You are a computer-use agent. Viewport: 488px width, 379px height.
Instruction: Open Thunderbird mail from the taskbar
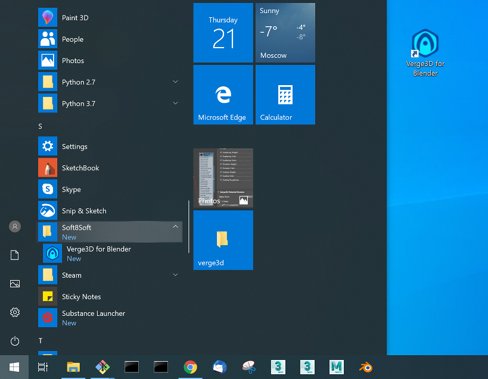coord(220,367)
